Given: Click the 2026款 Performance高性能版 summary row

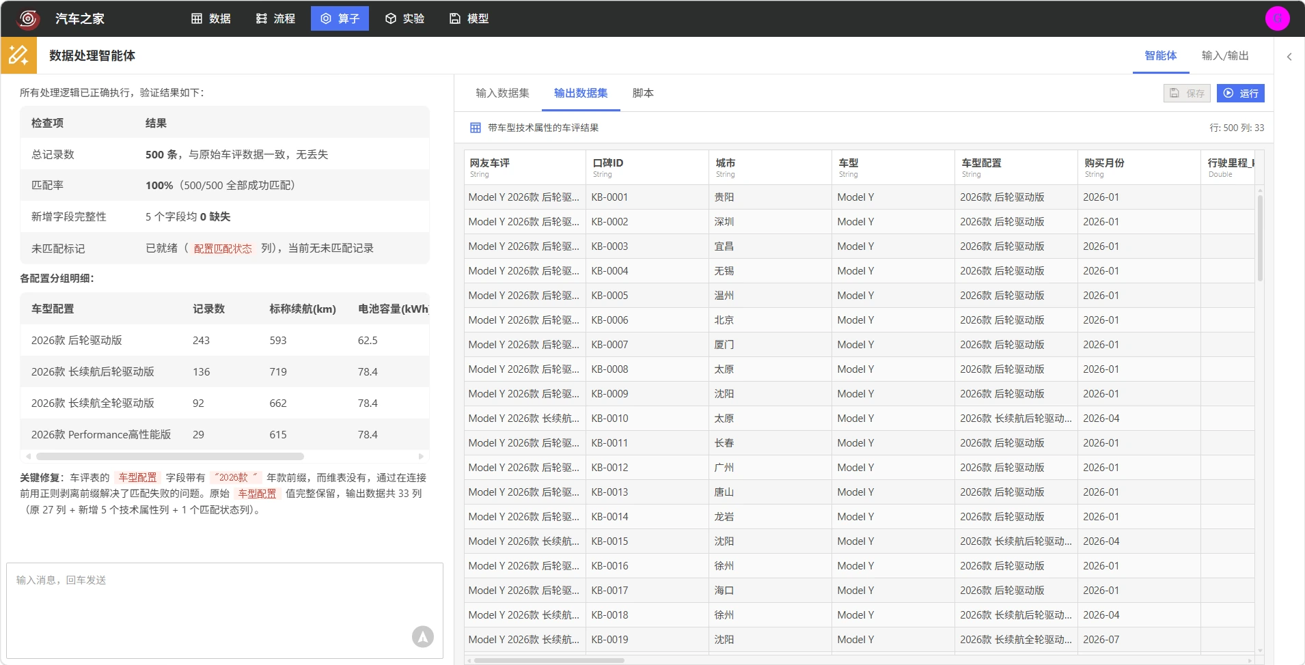Looking at the screenshot, I should [x=225, y=434].
